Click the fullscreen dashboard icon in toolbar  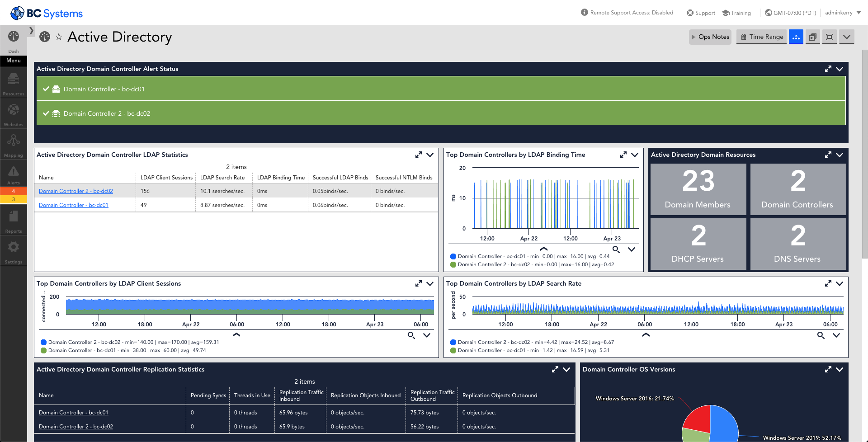[830, 37]
